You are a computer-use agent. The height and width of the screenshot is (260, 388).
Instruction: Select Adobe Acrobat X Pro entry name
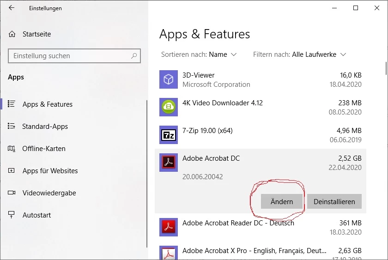(x=255, y=251)
